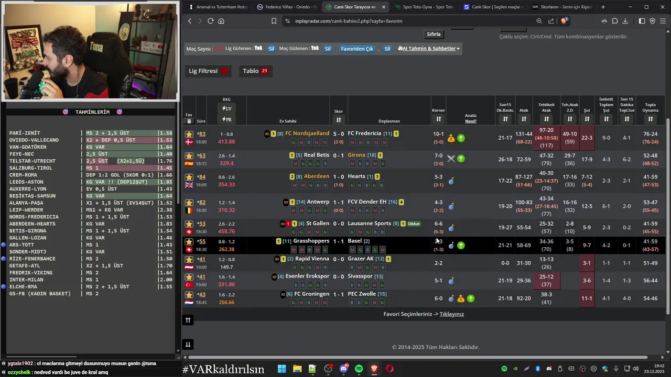Switch to Canlı Skor | Seçilen maçlar tab
Screen dimensions: 671x377
coord(493,7)
